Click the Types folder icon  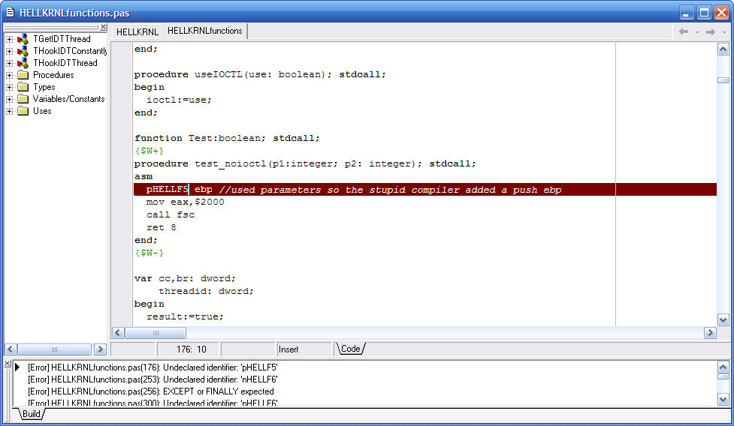(23, 87)
